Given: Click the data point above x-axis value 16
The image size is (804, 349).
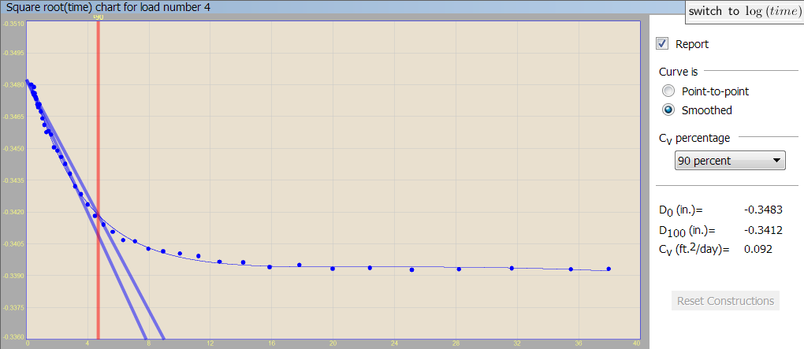Looking at the screenshot, I should point(270,267).
